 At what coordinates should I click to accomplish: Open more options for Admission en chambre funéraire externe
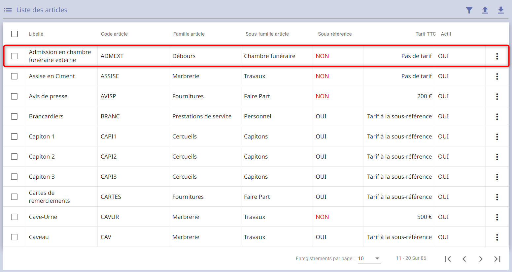[497, 56]
